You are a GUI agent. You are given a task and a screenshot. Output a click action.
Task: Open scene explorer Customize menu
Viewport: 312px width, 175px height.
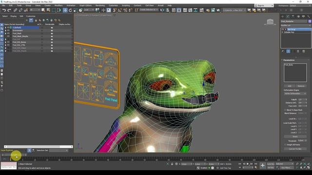pos(31,16)
